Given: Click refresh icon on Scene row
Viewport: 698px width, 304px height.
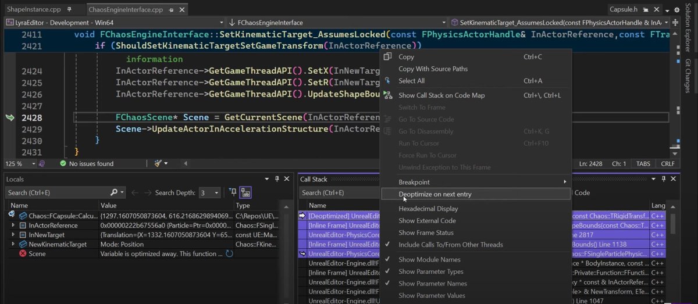Looking at the screenshot, I should click(x=229, y=254).
